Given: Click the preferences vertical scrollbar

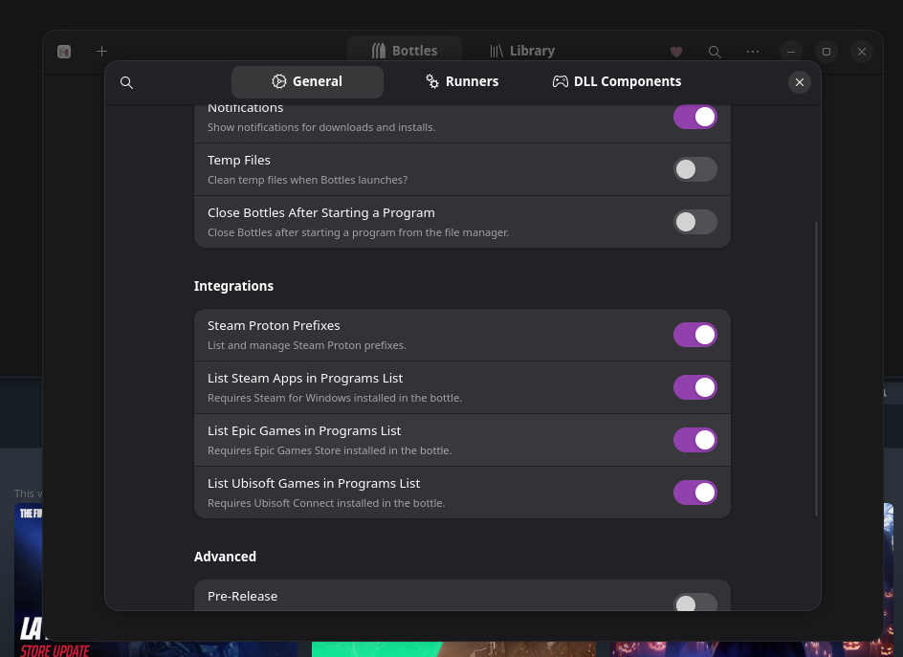Looking at the screenshot, I should click(816, 368).
